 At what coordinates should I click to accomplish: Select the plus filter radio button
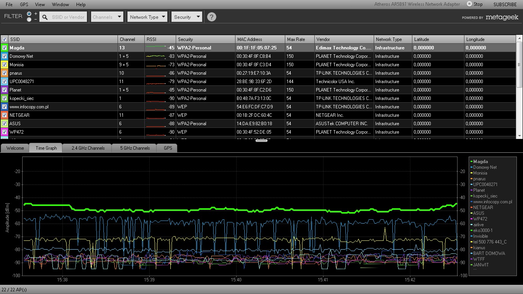pos(29,14)
